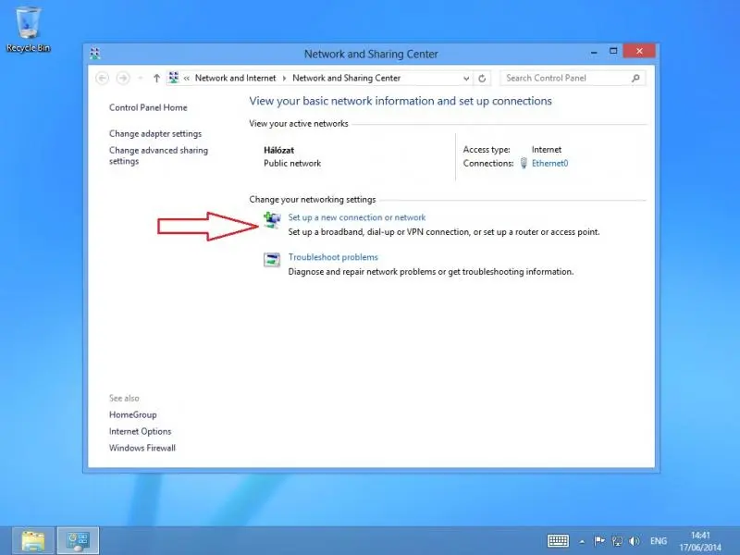Select Network and Internet breadcrumb

click(236, 79)
